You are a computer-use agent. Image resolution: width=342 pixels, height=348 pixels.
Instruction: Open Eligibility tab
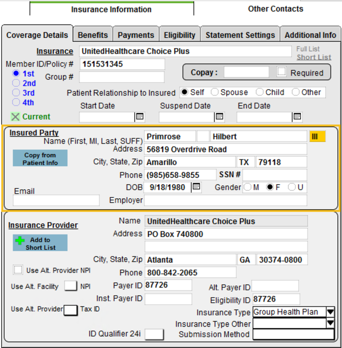pos(180,35)
